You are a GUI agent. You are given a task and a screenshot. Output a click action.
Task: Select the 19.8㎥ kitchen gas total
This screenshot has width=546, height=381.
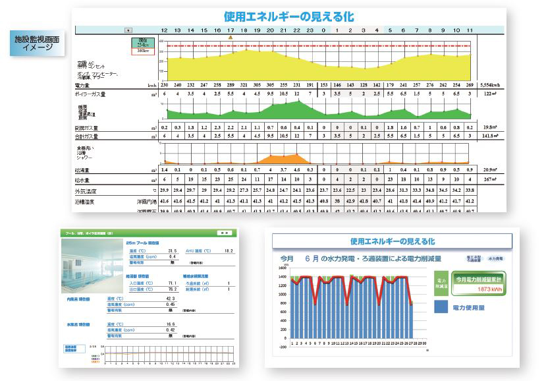click(490, 127)
